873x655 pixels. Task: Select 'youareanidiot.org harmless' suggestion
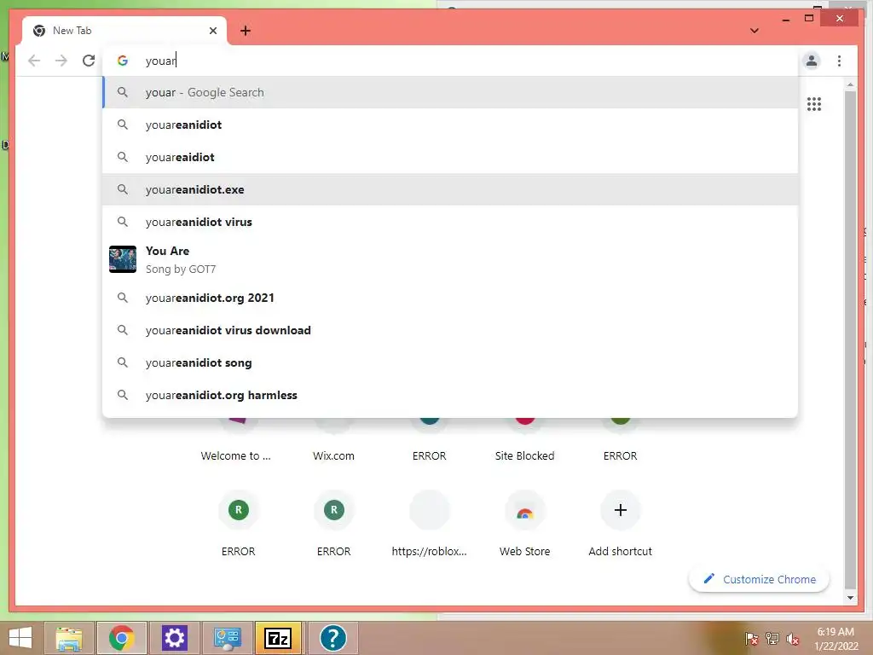click(450, 395)
